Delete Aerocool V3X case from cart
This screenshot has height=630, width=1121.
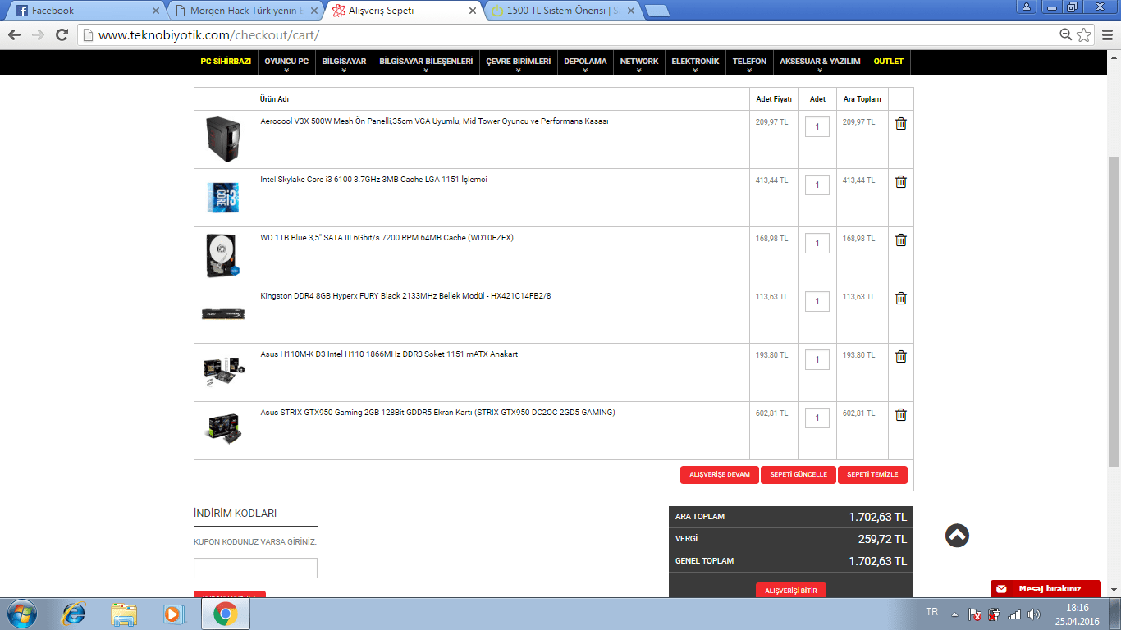coord(900,123)
